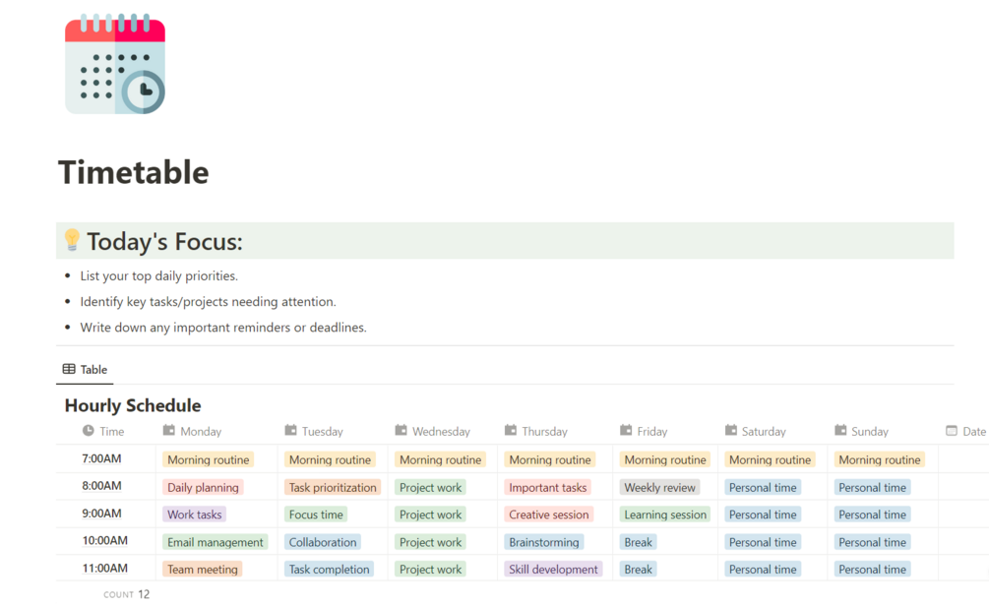Click 'Write down any important reminders' bullet
Image resolution: width=989 pixels, height=605 pixels.
(x=223, y=328)
